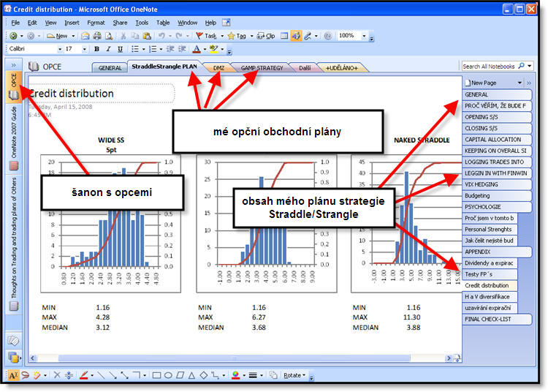Open the font name Calibri dropdown
Screen dimensions: 548x392
[60, 49]
